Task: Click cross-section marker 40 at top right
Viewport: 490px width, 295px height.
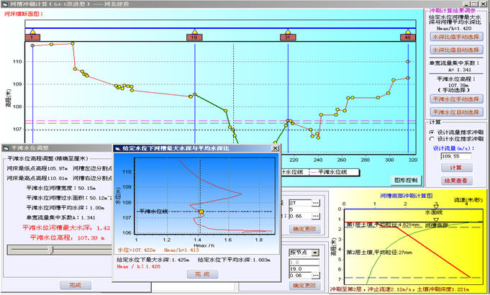Action: (408, 36)
